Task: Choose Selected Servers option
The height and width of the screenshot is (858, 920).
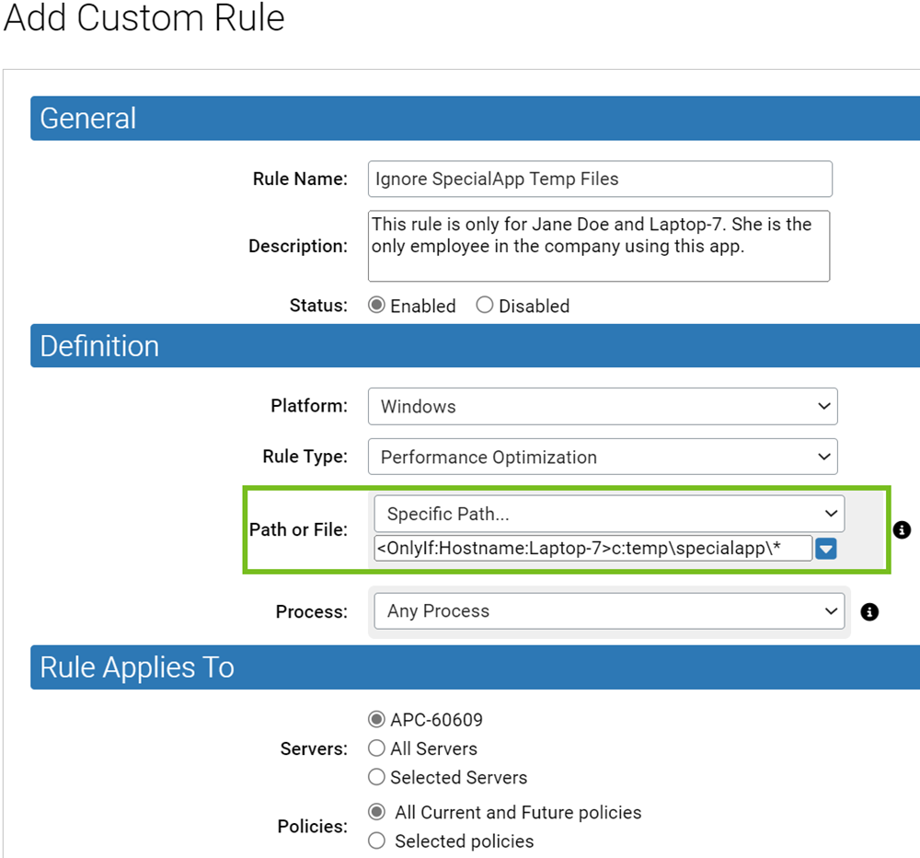Action: click(376, 777)
